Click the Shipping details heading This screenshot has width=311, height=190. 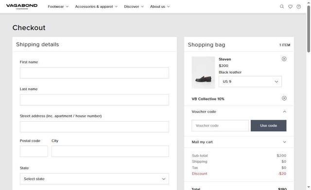[37, 44]
